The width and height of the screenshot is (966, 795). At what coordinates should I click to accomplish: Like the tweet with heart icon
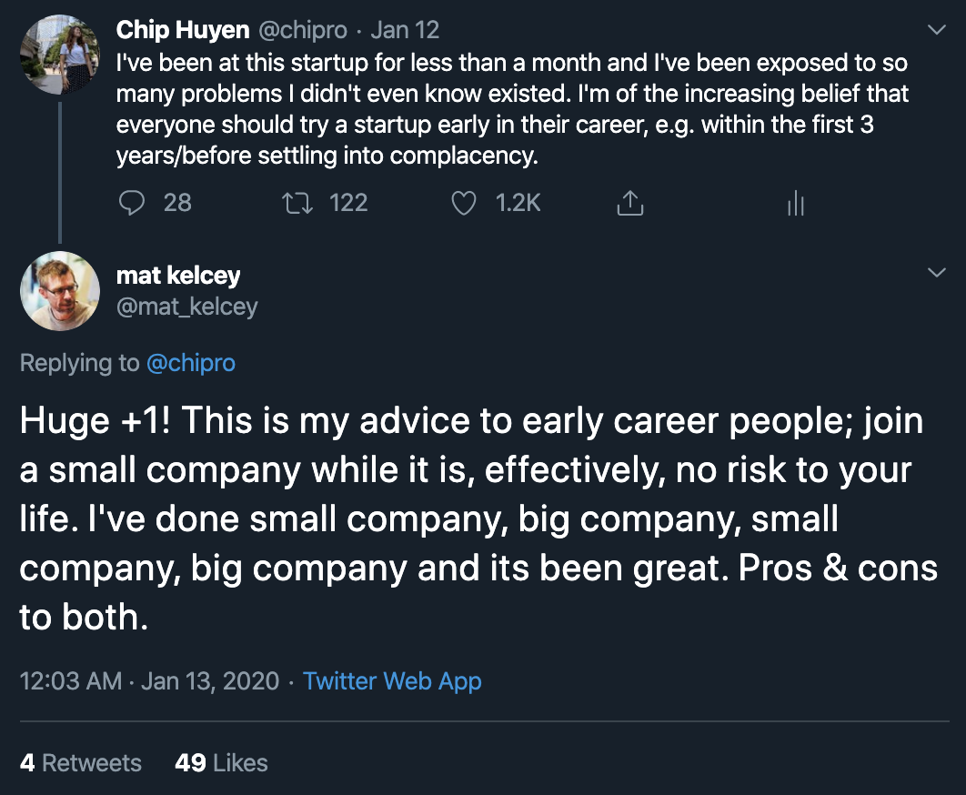pyautogui.click(x=463, y=204)
